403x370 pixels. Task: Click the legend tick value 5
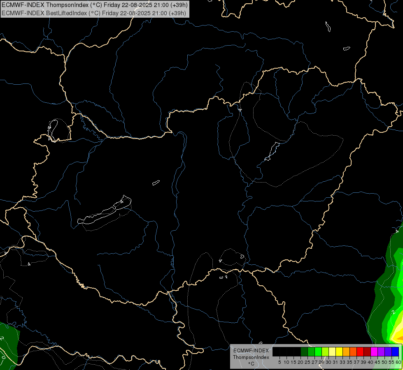[280, 362]
